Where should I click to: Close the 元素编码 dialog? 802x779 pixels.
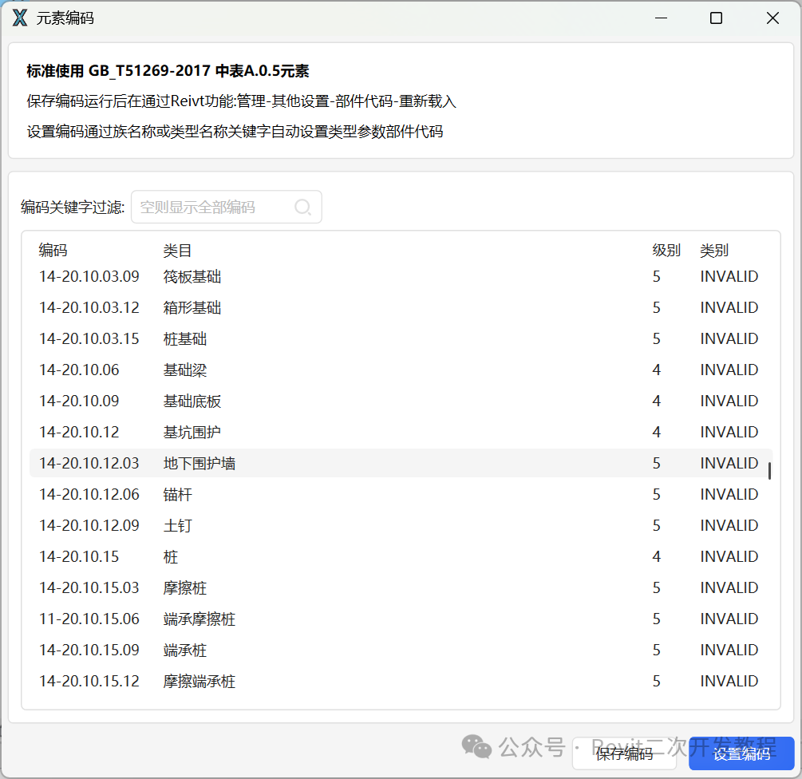(772, 18)
